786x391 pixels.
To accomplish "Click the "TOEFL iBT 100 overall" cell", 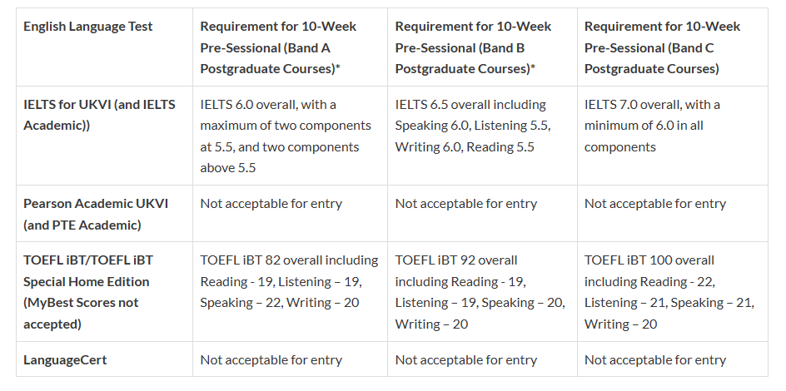I will (669, 292).
